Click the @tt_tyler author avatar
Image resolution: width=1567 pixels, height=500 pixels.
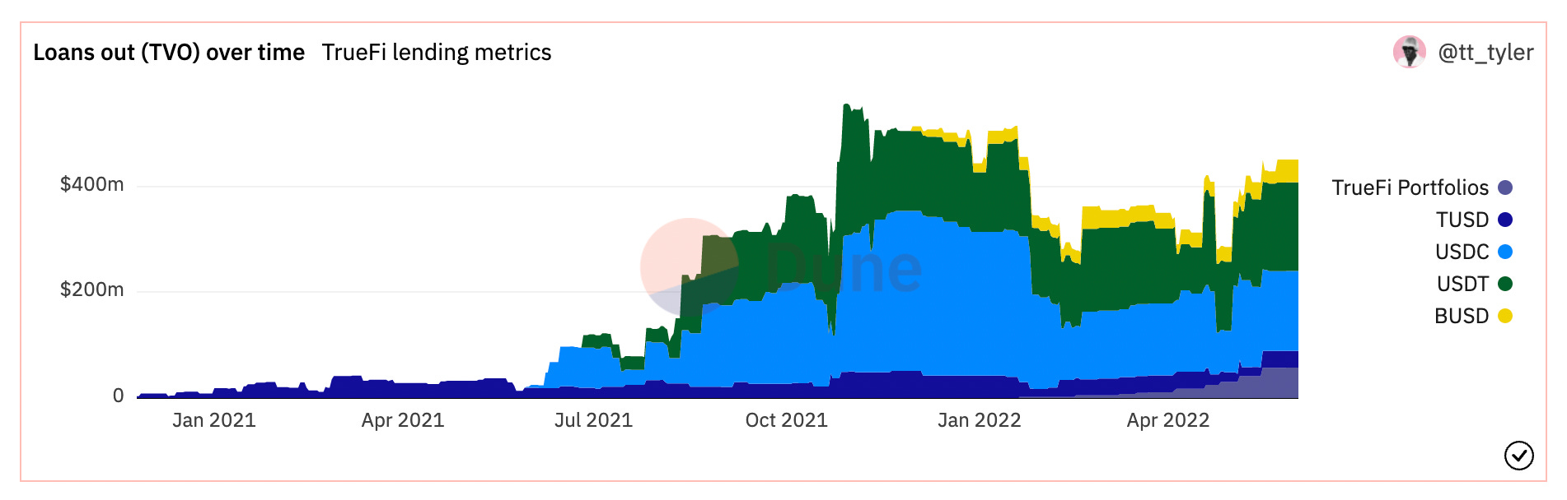click(1409, 53)
